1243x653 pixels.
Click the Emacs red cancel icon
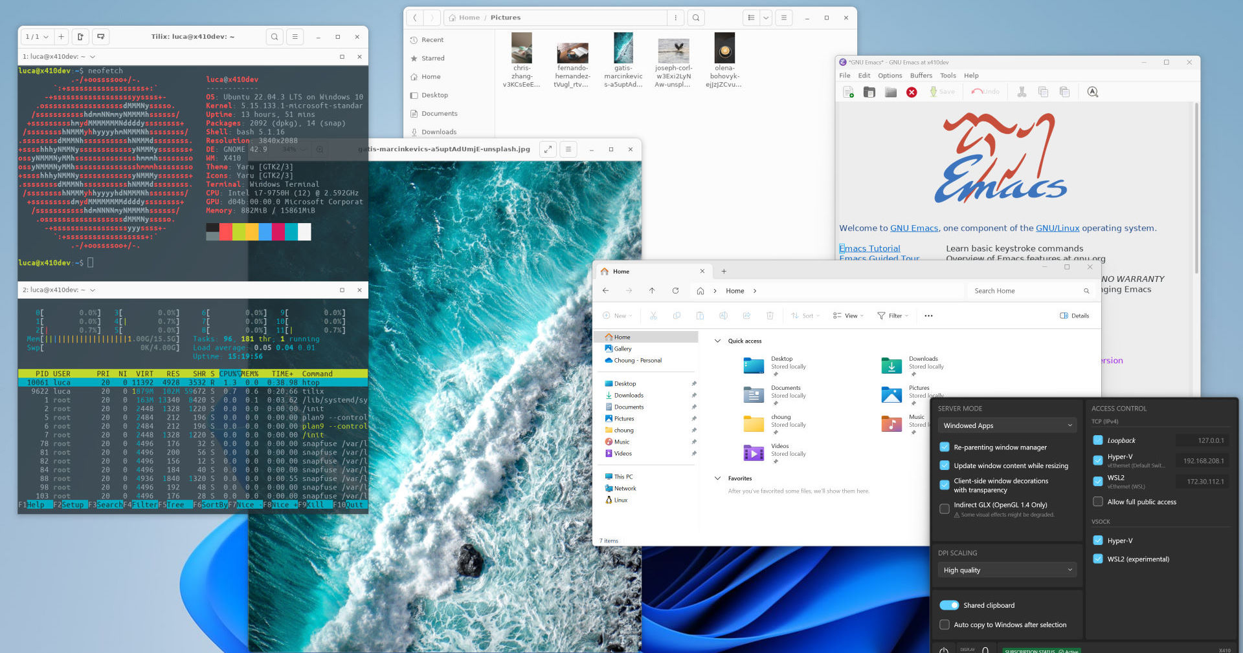[912, 92]
